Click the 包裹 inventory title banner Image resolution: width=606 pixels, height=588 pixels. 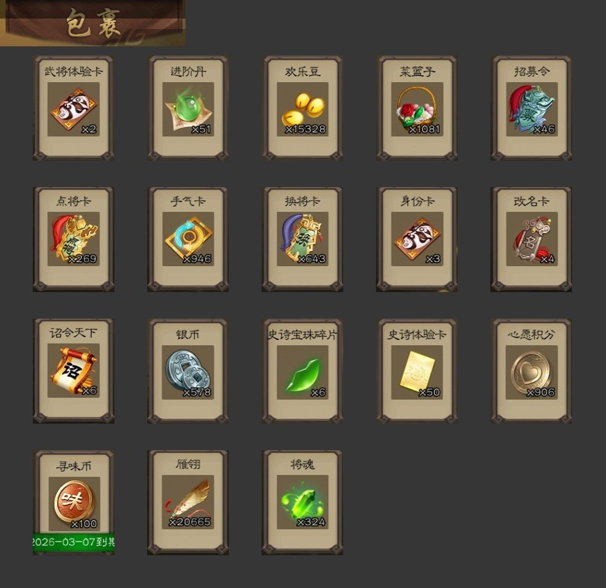pyautogui.click(x=93, y=23)
